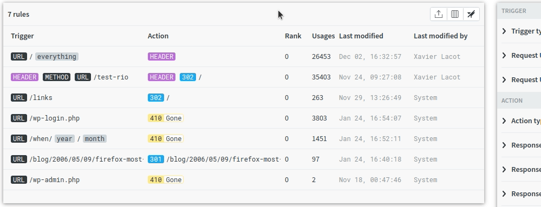Click usages value 97

coord(316,159)
